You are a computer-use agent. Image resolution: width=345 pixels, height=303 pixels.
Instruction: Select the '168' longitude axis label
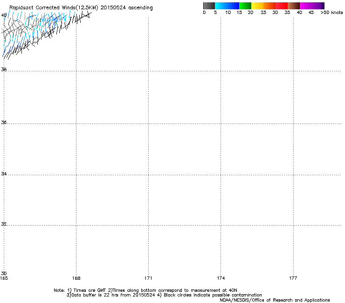(x=76, y=278)
